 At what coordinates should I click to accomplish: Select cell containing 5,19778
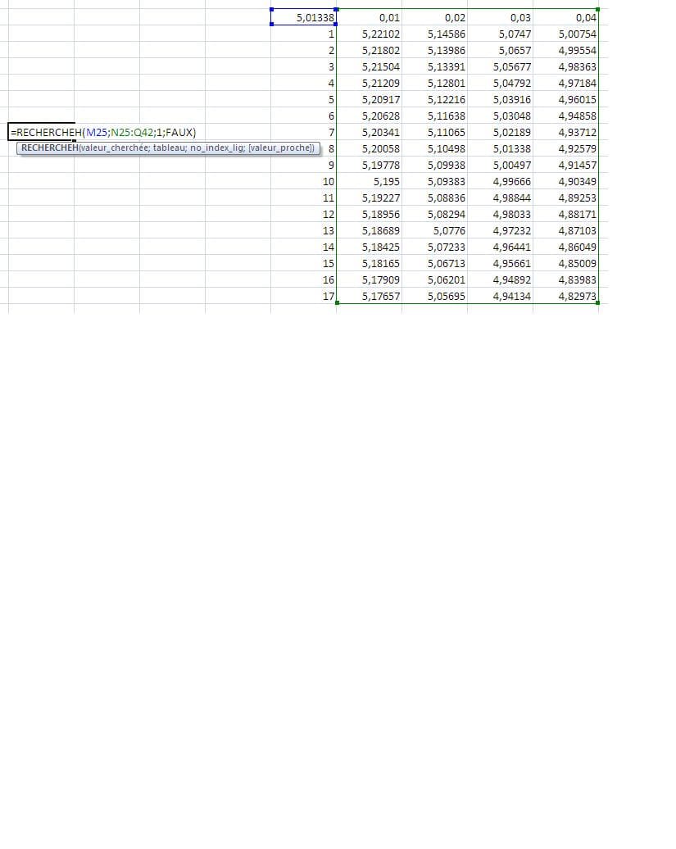[369, 165]
